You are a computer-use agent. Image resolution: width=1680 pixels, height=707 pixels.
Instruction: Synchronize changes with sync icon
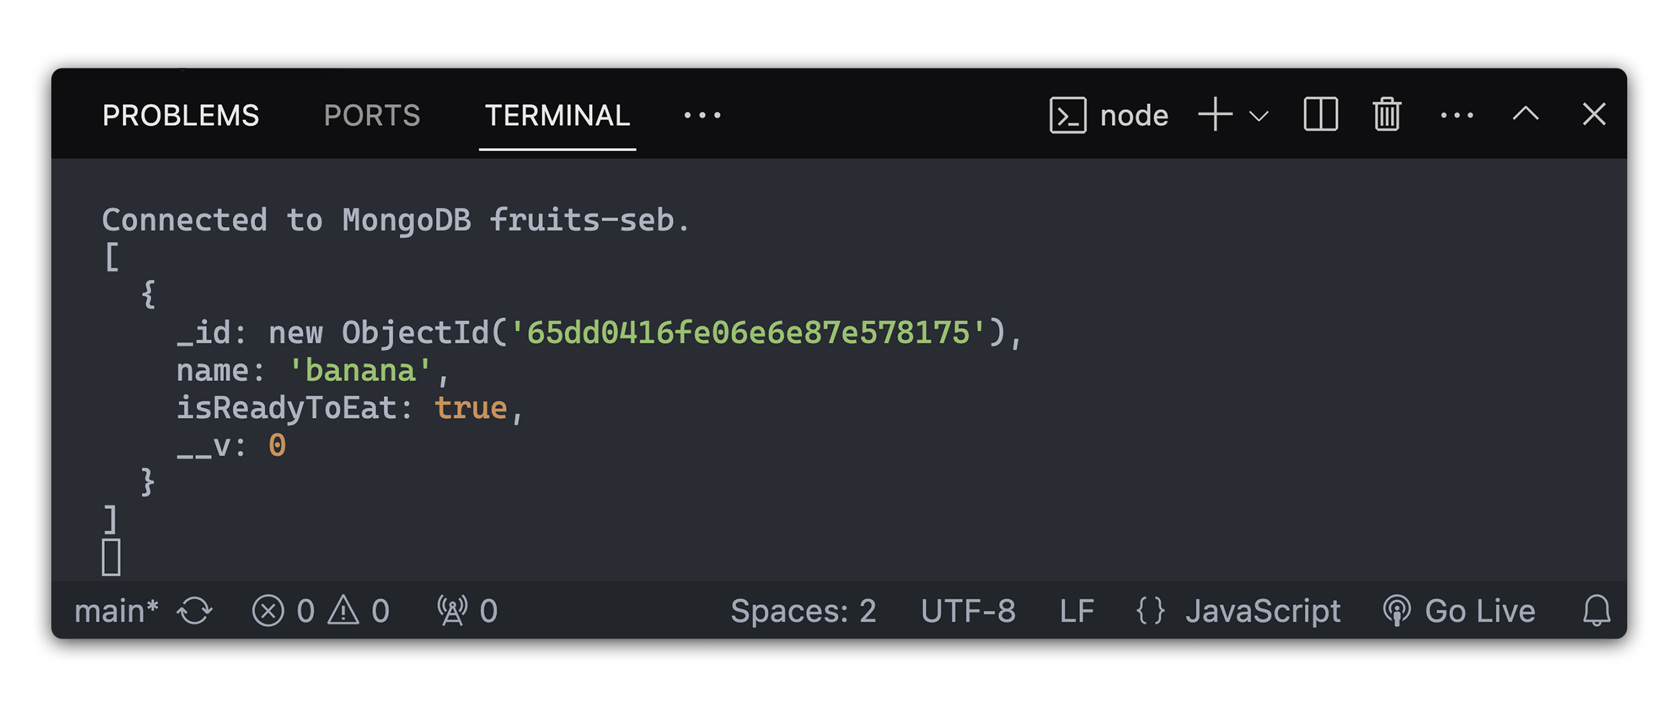tap(194, 612)
